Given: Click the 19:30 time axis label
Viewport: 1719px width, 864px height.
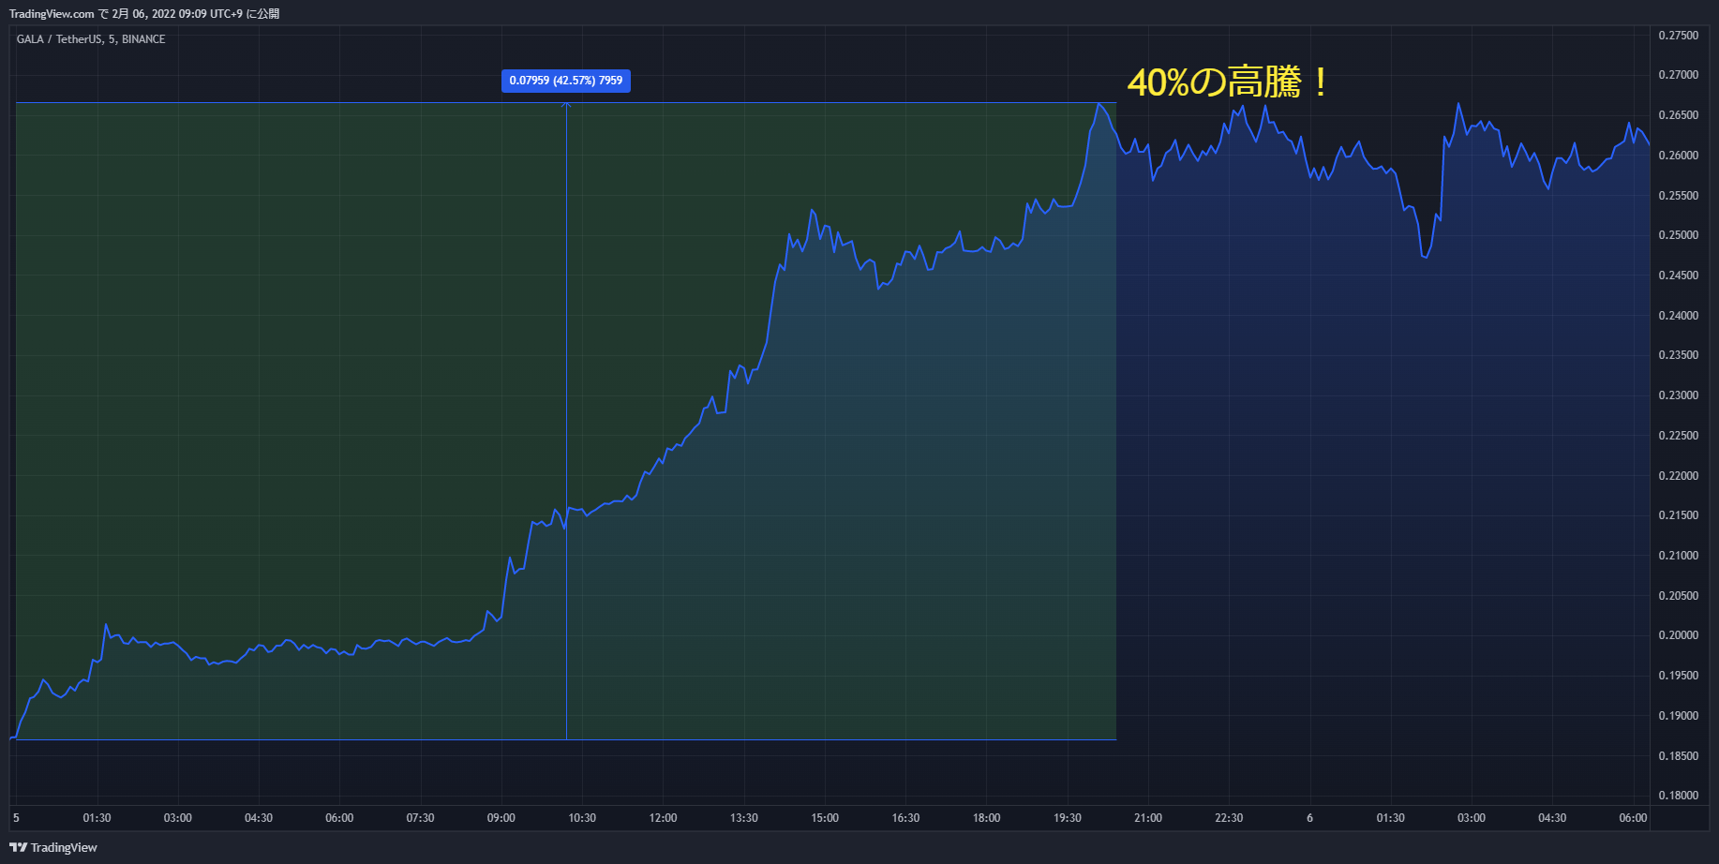Looking at the screenshot, I should click(1068, 818).
